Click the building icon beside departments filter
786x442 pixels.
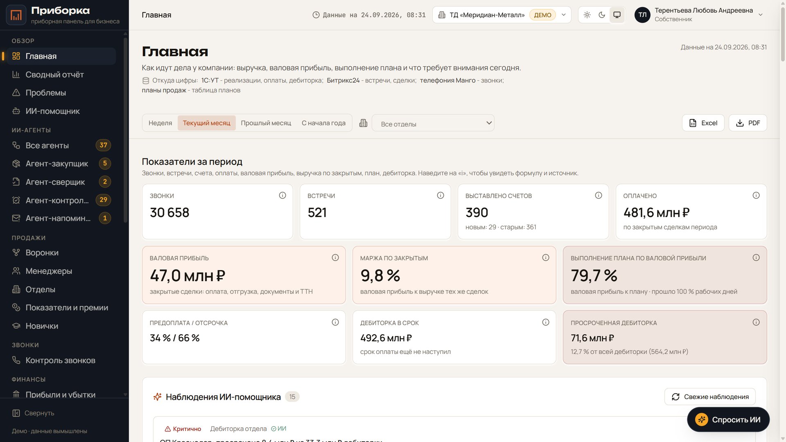pos(363,123)
